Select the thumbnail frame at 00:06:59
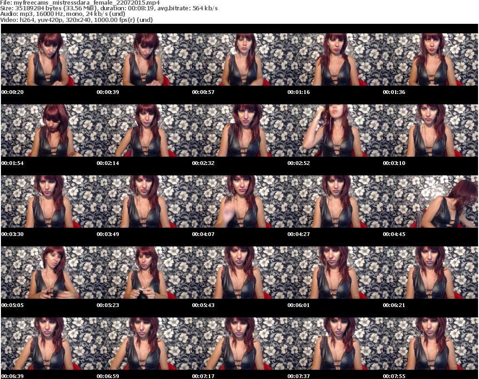The height and width of the screenshot is (379, 479). pyautogui.click(x=144, y=343)
